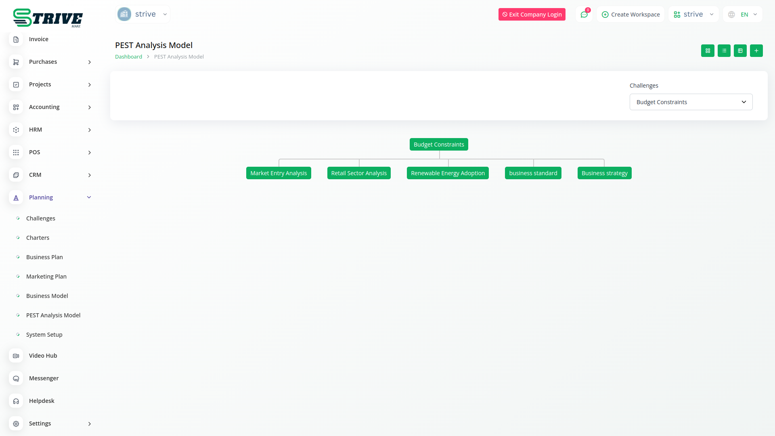Open the Business Plan menu item
Image resolution: width=775 pixels, height=436 pixels.
pyautogui.click(x=44, y=257)
